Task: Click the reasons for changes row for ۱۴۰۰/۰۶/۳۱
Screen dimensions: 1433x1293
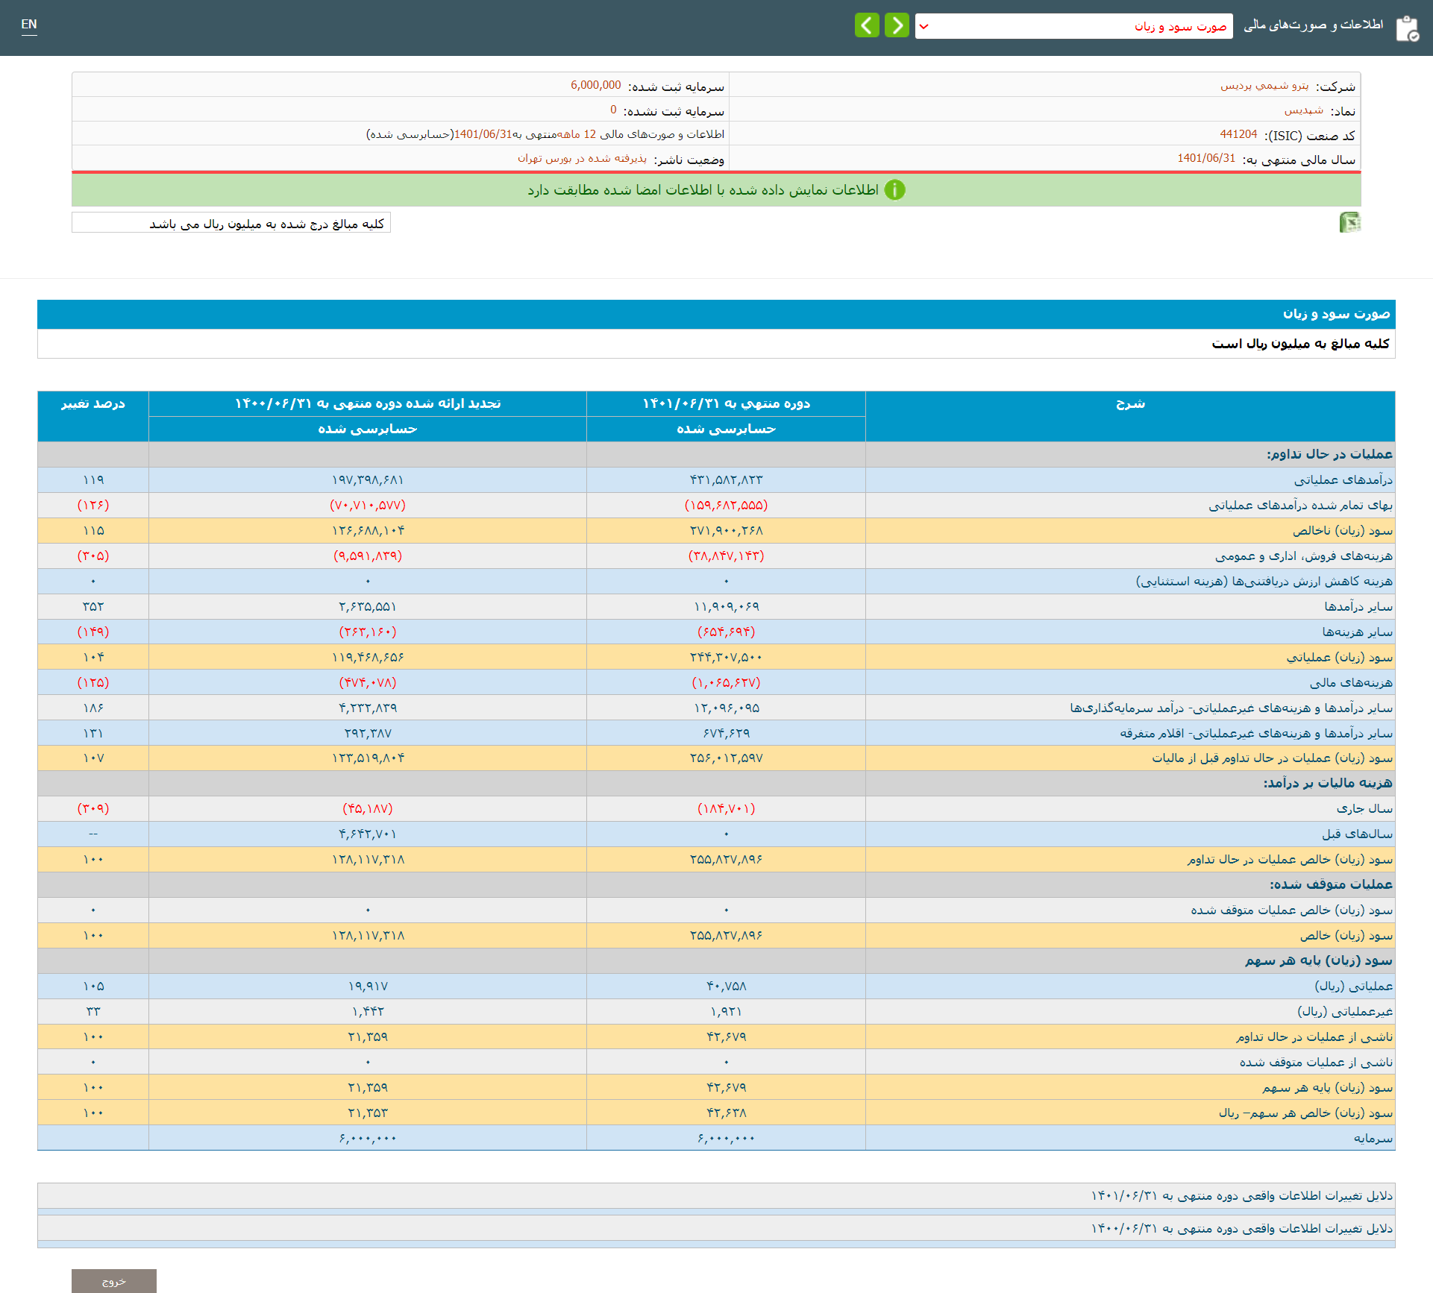Action: [716, 1228]
